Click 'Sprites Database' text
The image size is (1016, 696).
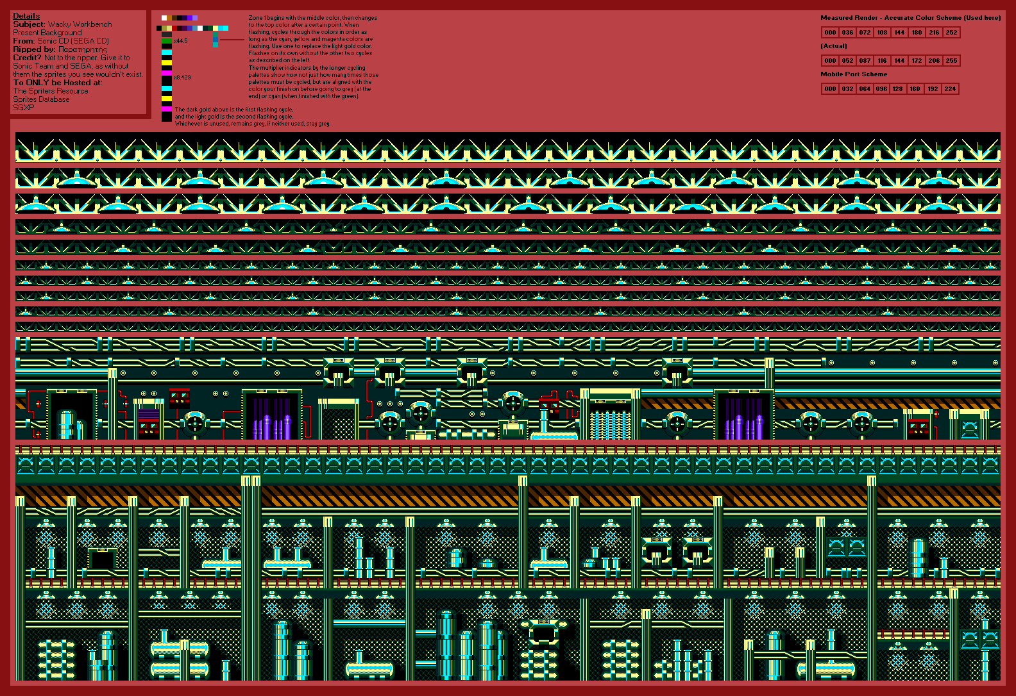pos(41,99)
